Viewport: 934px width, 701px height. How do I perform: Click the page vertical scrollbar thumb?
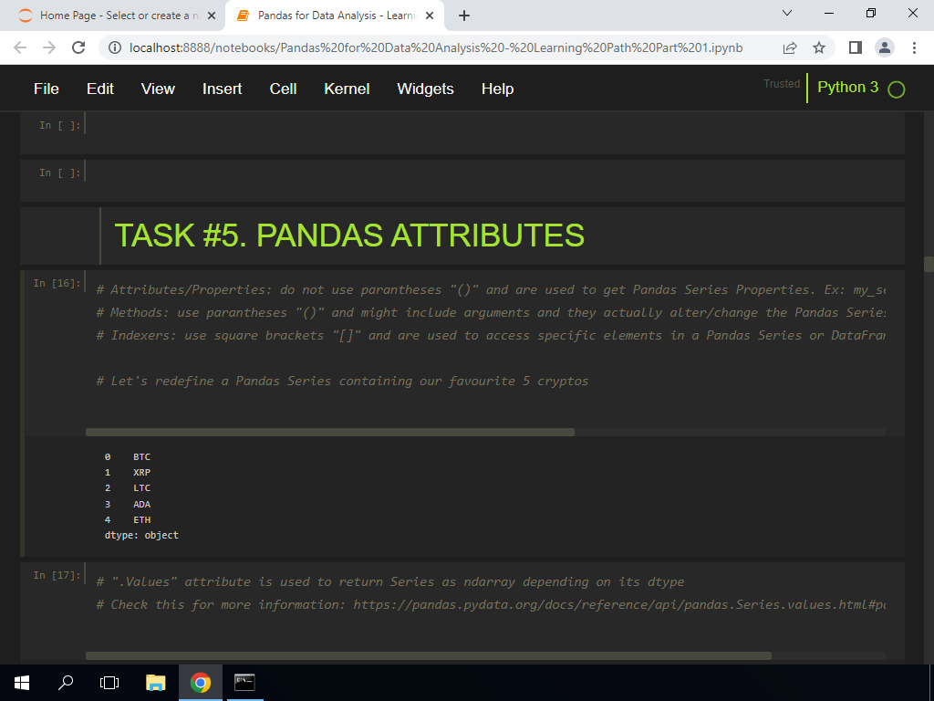[929, 264]
